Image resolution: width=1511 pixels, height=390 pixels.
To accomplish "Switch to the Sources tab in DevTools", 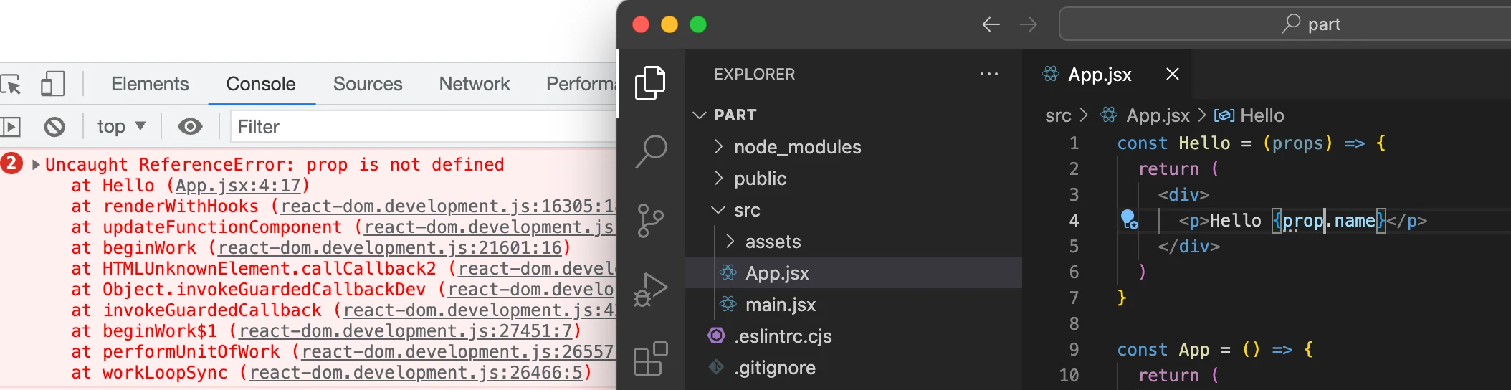I will (368, 84).
